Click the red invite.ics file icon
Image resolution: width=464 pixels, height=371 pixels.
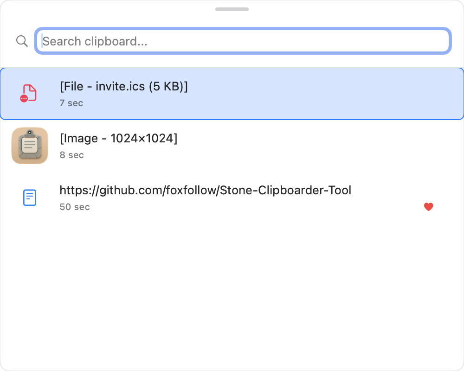pyautogui.click(x=29, y=93)
